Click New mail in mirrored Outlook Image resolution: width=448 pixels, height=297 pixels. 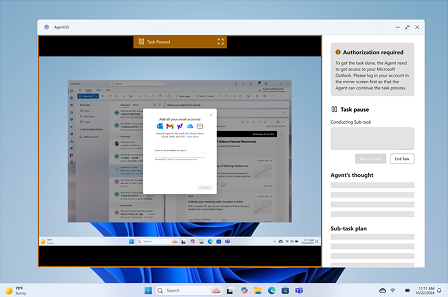(86, 96)
